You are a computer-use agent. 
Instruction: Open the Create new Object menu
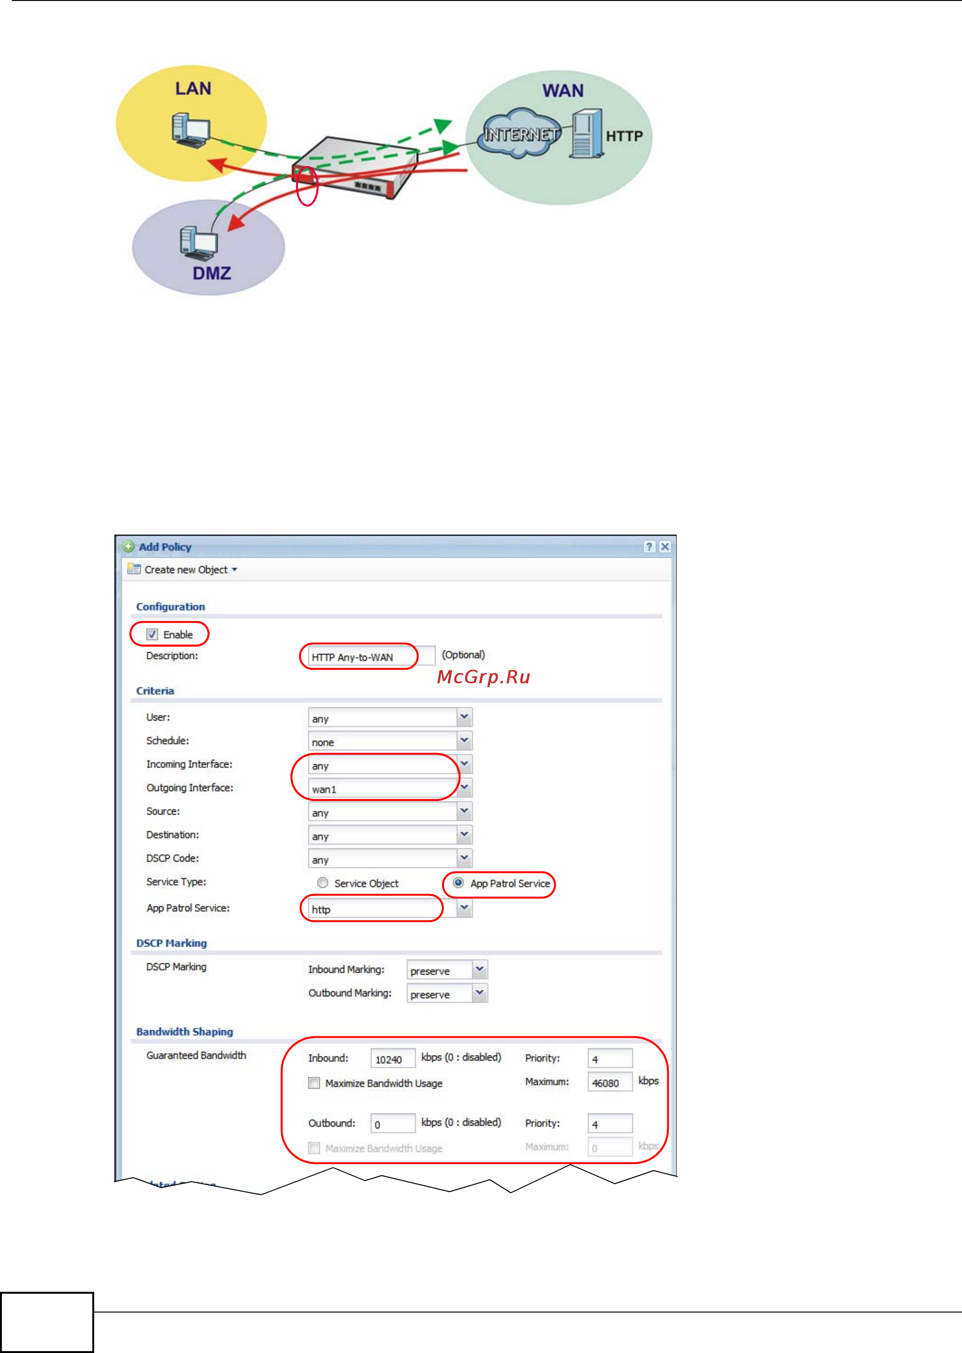pyautogui.click(x=191, y=569)
